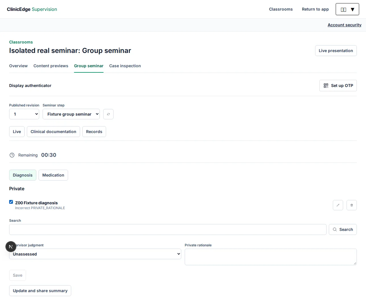Click Return to app

pyautogui.click(x=315, y=9)
